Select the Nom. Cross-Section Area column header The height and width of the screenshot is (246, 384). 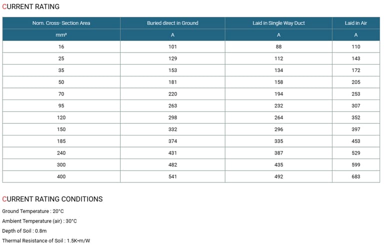pos(61,23)
